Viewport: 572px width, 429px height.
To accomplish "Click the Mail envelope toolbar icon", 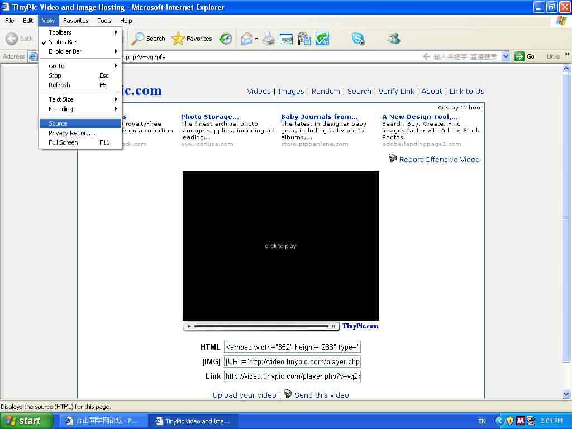I will click(x=246, y=39).
